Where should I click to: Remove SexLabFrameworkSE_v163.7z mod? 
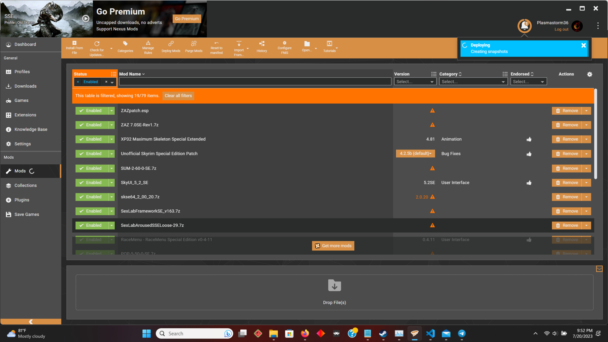pos(567,211)
